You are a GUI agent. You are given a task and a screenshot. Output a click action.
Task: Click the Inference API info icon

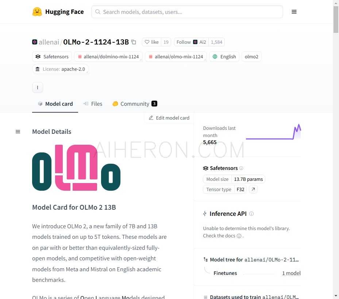click(251, 214)
